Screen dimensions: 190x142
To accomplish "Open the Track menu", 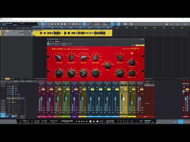I will pyautogui.click(x=13, y=21).
